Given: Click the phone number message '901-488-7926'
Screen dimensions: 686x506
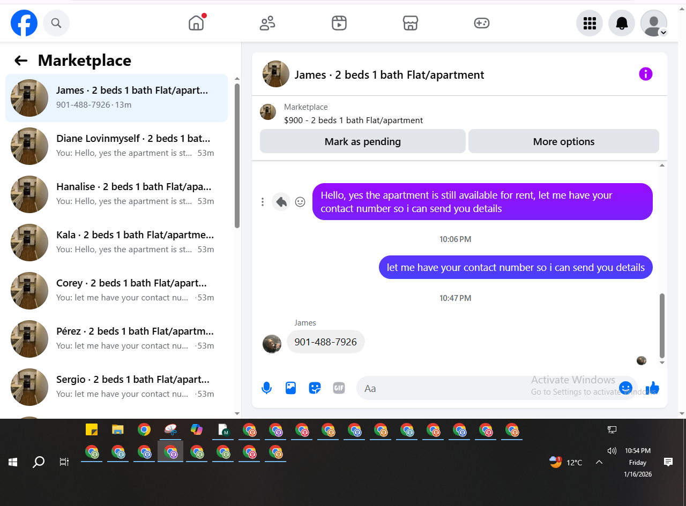Looking at the screenshot, I should coord(325,342).
